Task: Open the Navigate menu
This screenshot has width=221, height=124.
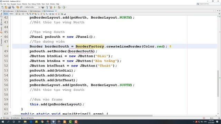Action: (13, 4)
